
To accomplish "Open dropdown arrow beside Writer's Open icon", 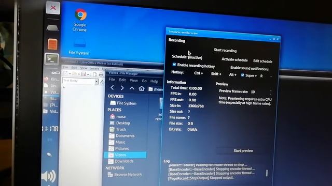I will pos(78,74).
